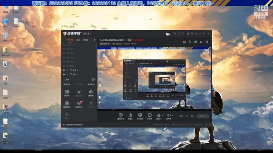Toggle lock on 图片 1 layer
The height and width of the screenshot is (153, 273).
(67, 74)
